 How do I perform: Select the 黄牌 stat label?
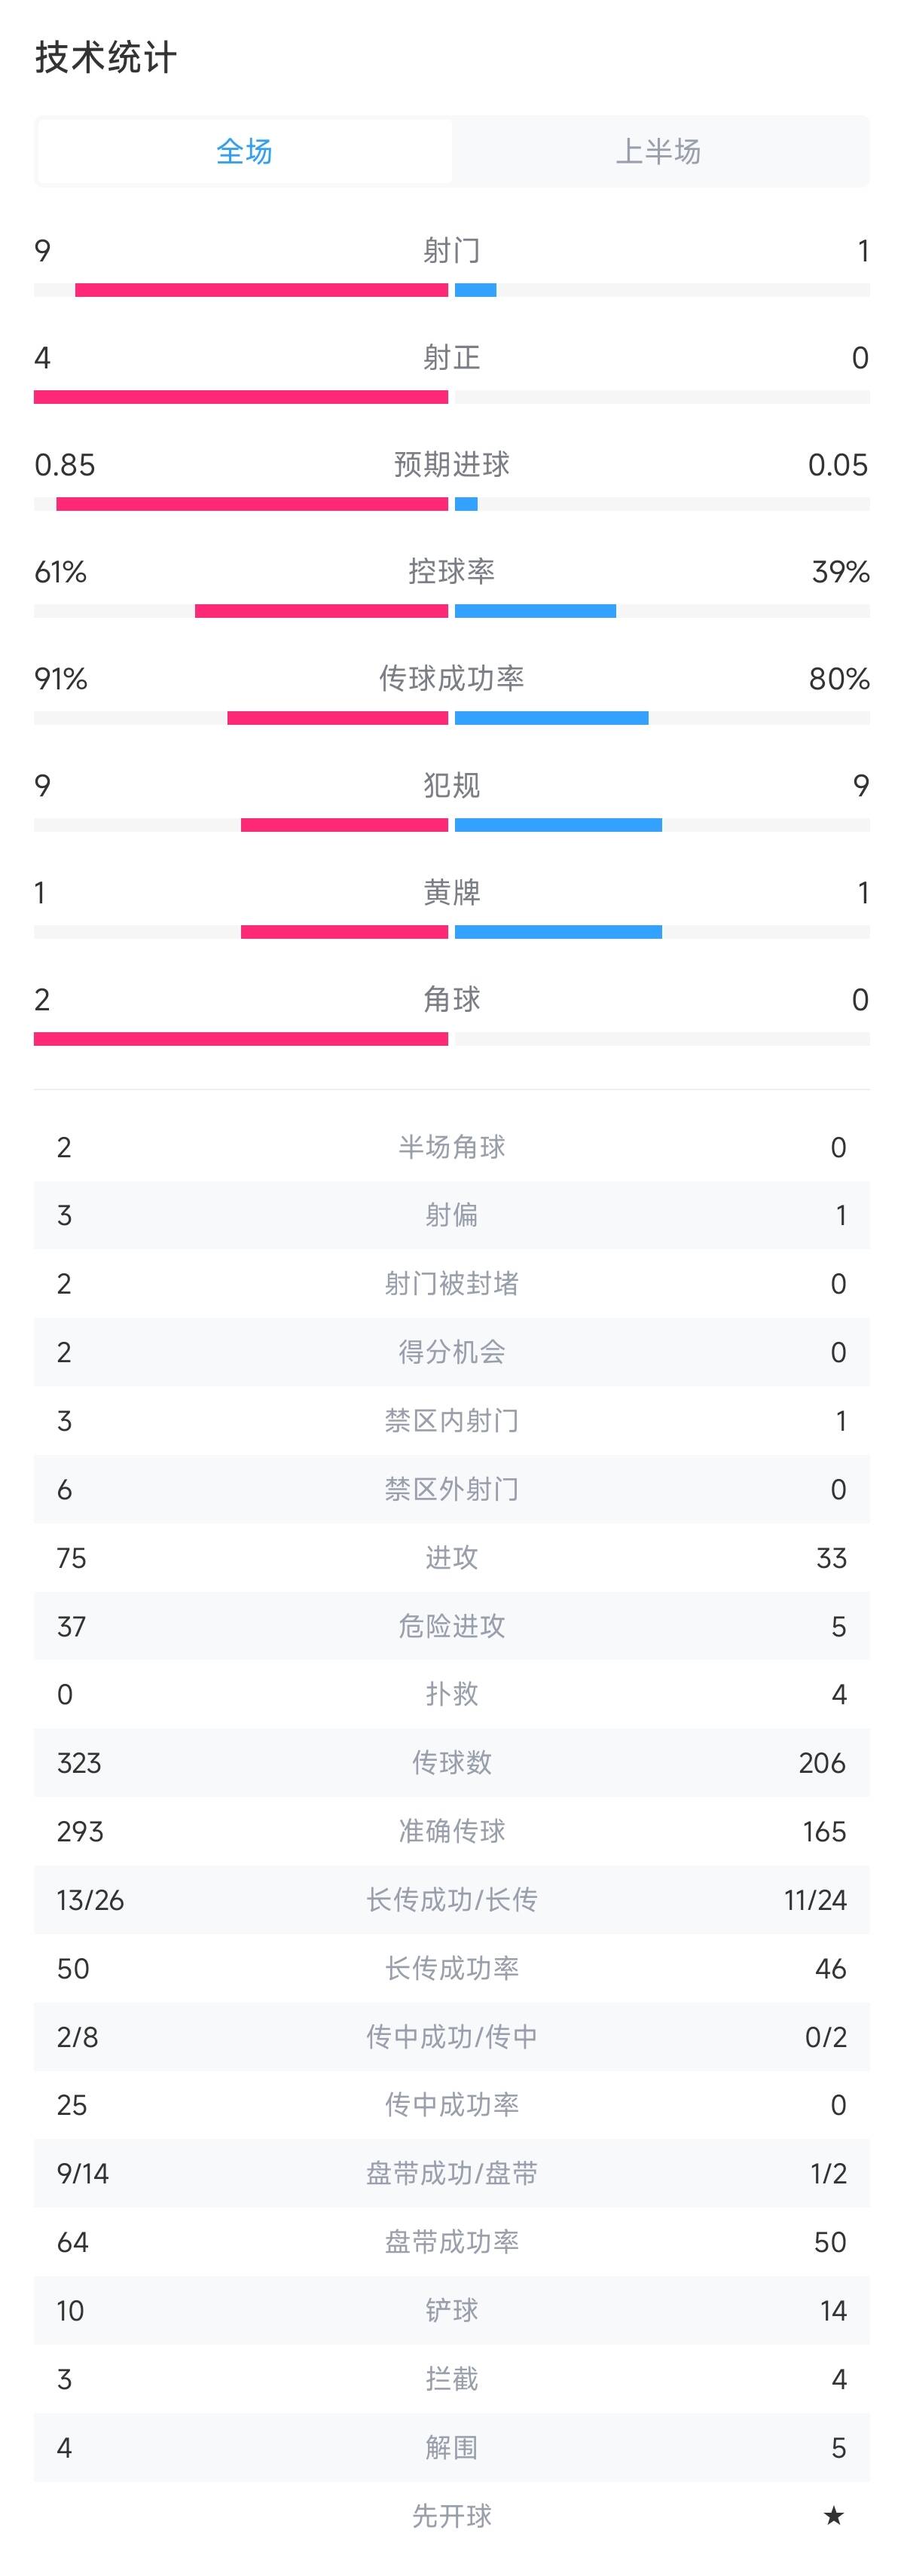pos(451,892)
